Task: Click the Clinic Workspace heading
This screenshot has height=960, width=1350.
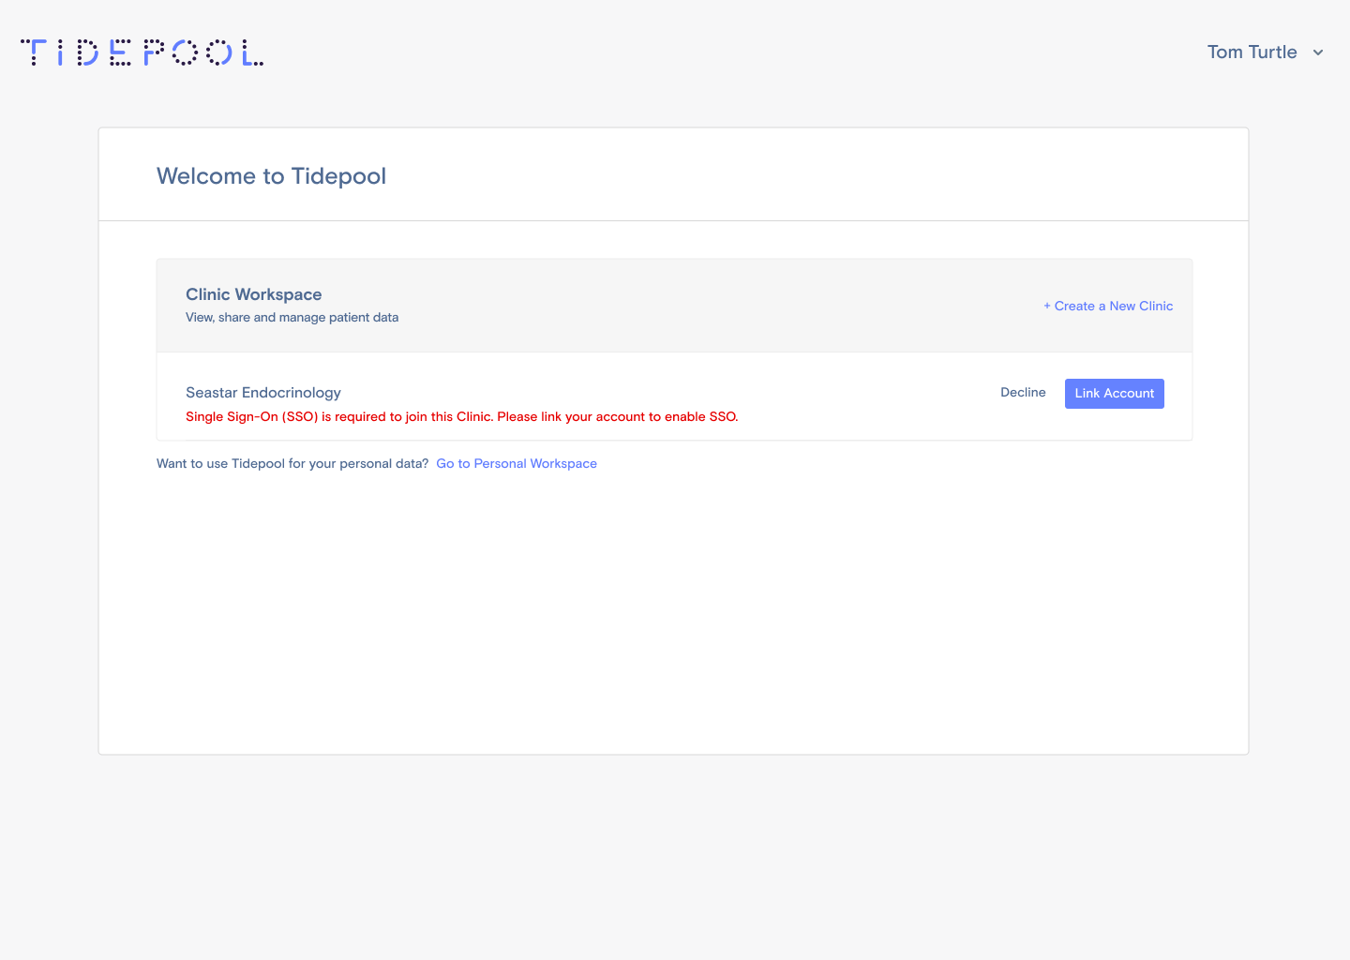Action: (x=253, y=294)
